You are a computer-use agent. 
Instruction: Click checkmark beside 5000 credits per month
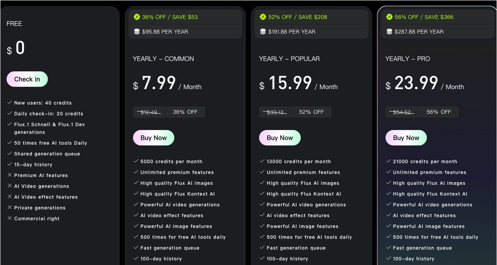(136, 161)
